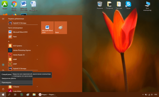159x97 pixels.
Task: Click the РУС language indicator
Action: pyautogui.click(x=156, y=95)
